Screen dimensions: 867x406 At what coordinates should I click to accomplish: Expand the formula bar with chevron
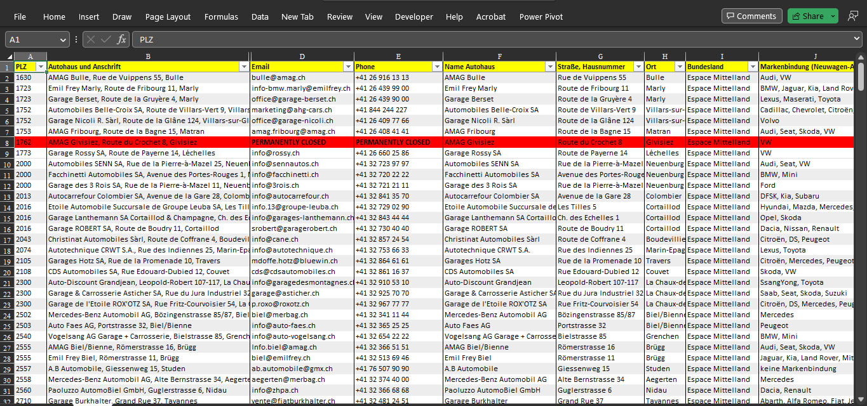857,39
